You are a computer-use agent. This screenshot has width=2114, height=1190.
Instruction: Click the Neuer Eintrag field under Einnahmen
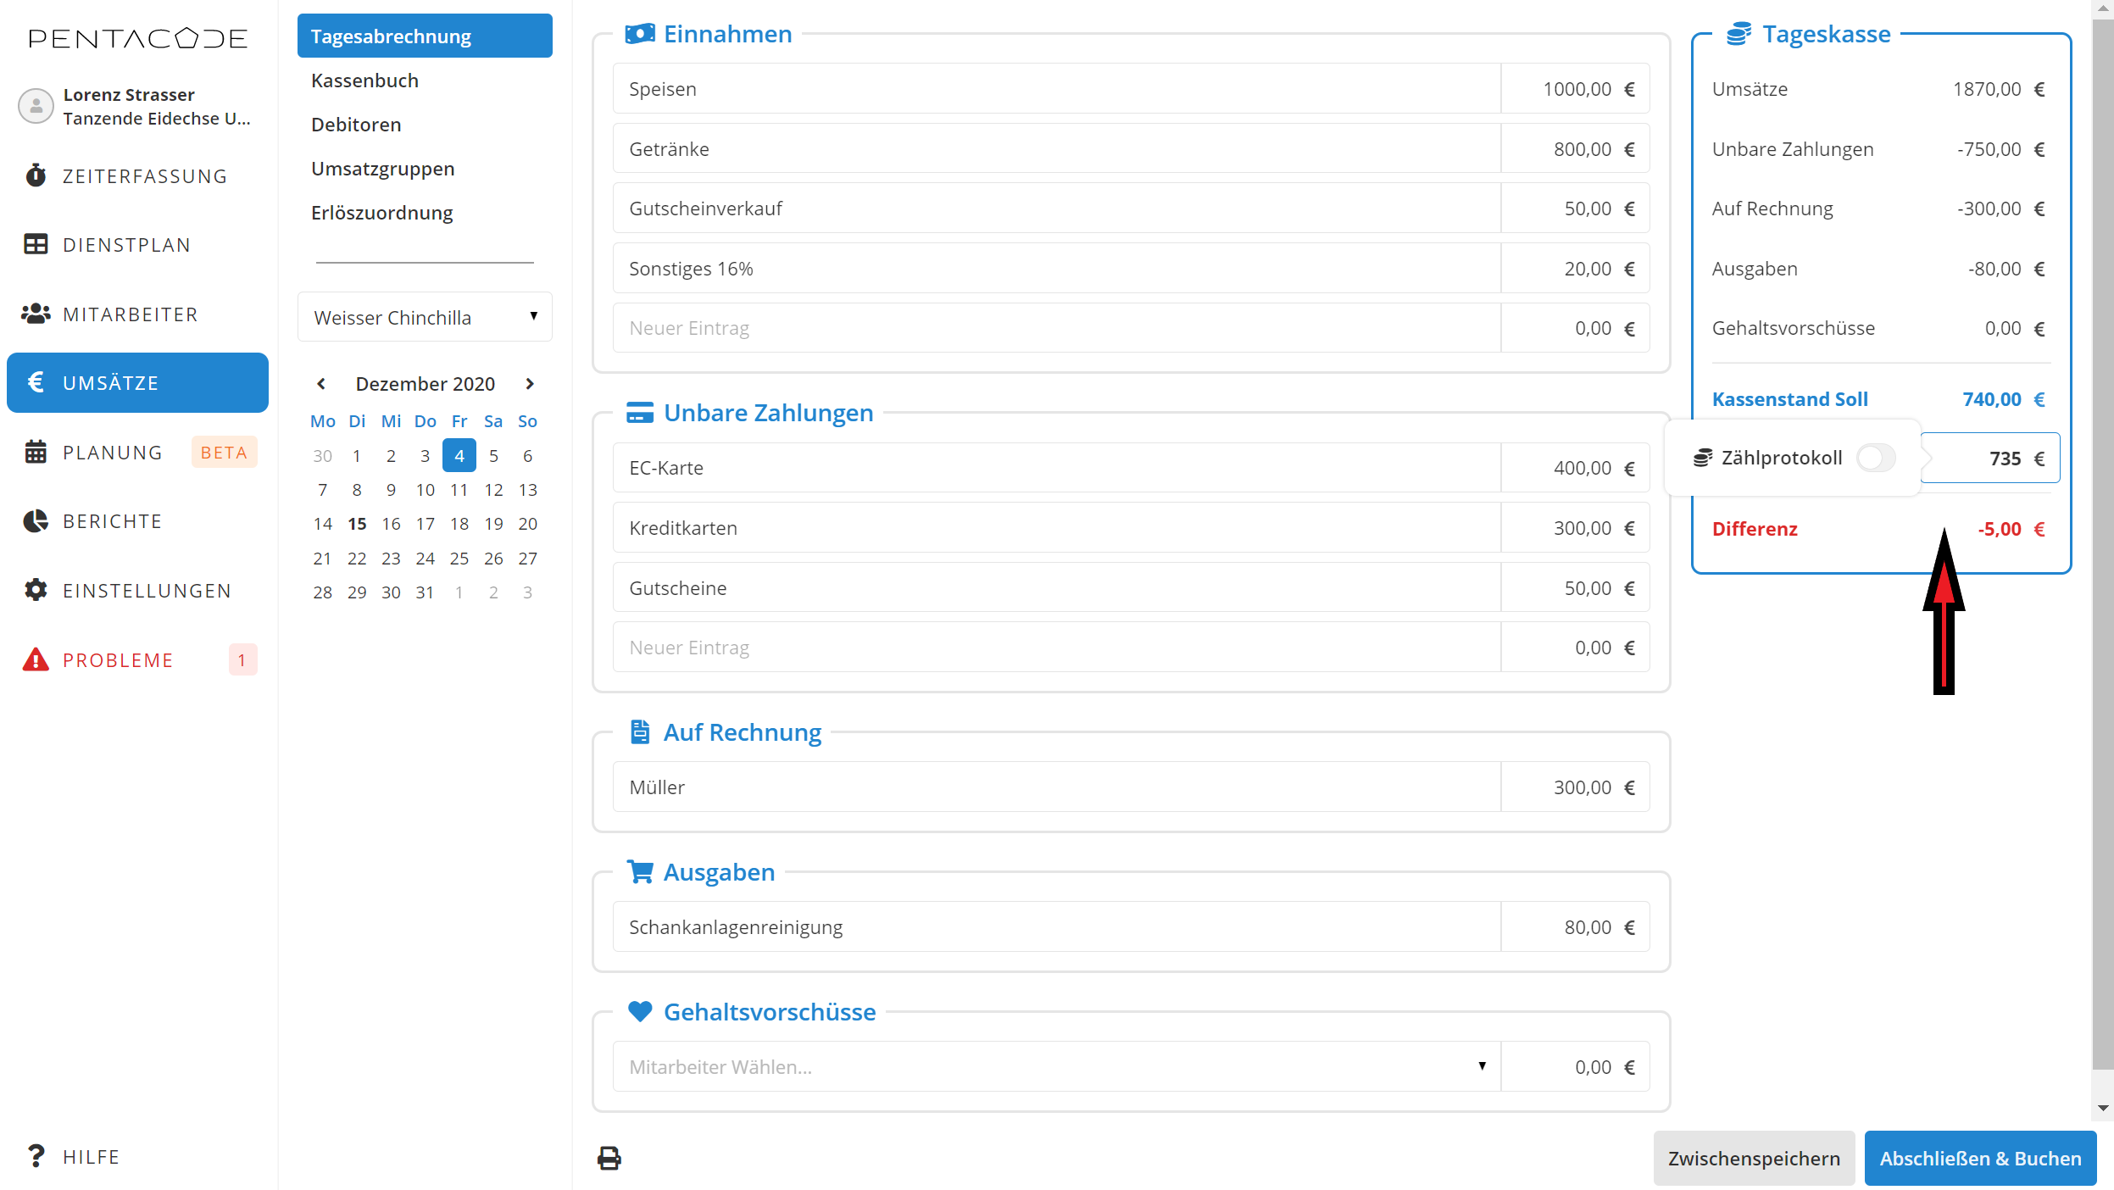coord(1056,328)
